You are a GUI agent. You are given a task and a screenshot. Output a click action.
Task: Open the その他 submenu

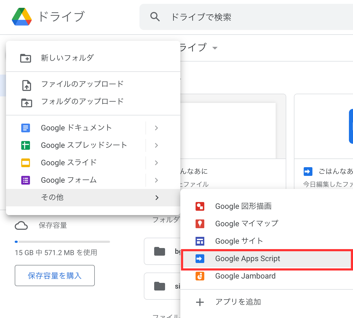click(93, 197)
